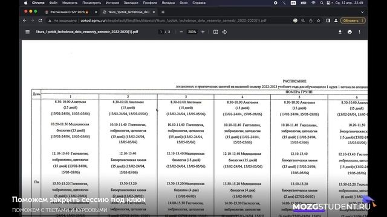Zoom out of the PDF with minus button
Viewport: 387px width, 217px height.
(x=181, y=32)
